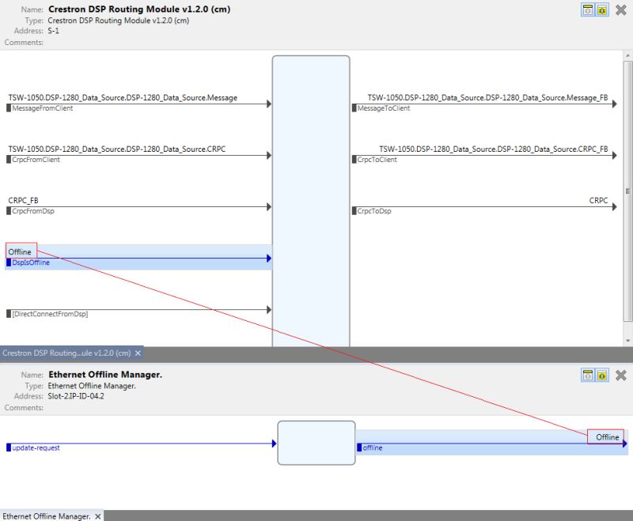This screenshot has width=633, height=521.
Task: Click the DSP-1280_Data_Source.CRPC input signal name
Action: click(116, 149)
